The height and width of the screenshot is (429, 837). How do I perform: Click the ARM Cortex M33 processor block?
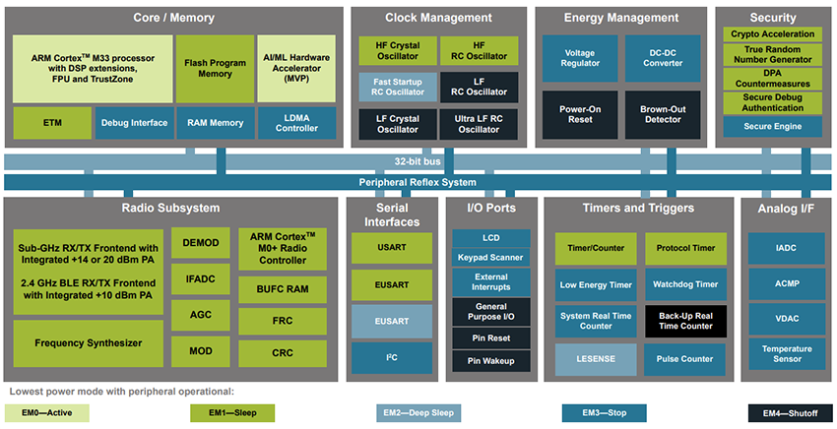point(91,69)
